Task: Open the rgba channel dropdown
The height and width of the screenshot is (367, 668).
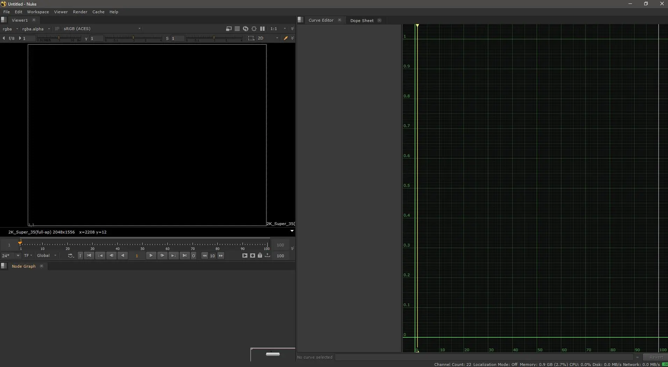Action: (x=10, y=29)
